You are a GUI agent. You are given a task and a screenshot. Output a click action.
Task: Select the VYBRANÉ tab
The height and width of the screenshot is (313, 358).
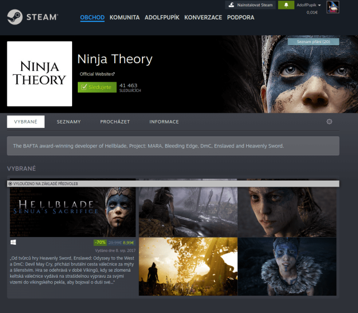tap(26, 122)
